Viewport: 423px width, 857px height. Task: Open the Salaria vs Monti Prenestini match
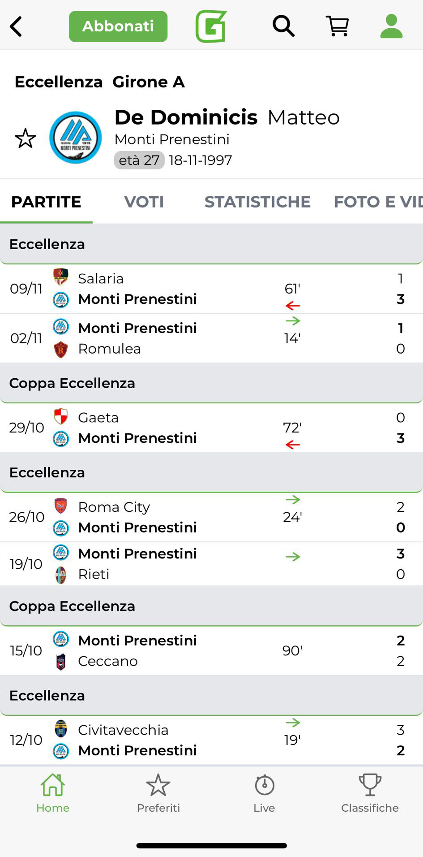tap(211, 289)
